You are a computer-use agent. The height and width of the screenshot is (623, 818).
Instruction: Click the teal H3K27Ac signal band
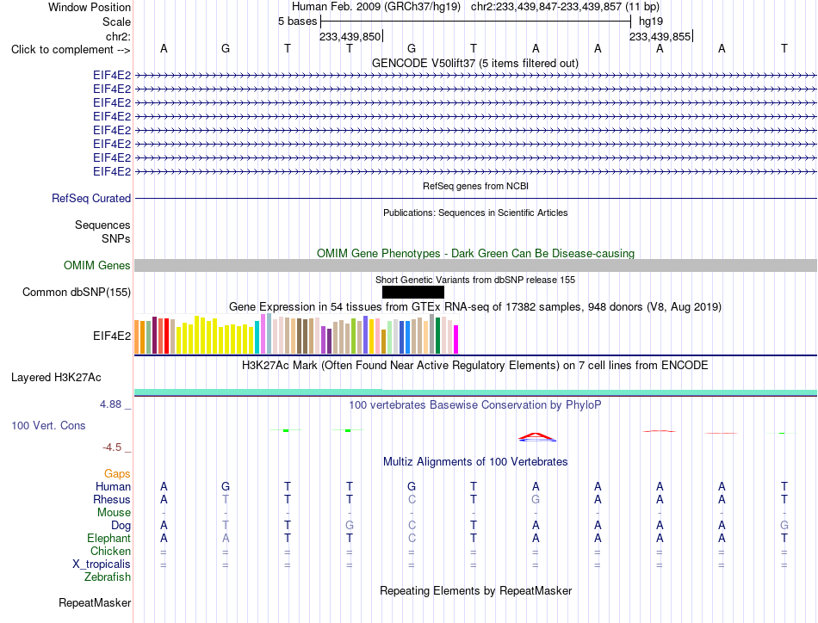475,392
